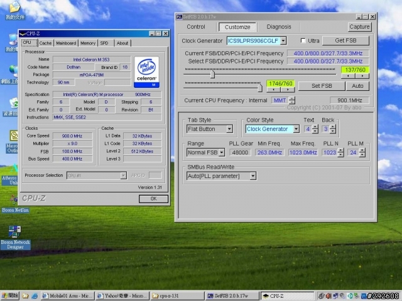The image size is (402, 301).
Task: Click the Start button on taskbar
Action: 10,296
